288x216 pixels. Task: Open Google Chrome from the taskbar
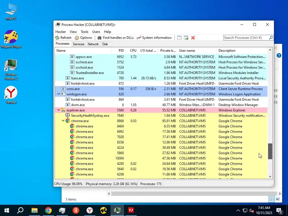pyautogui.click(x=48, y=210)
